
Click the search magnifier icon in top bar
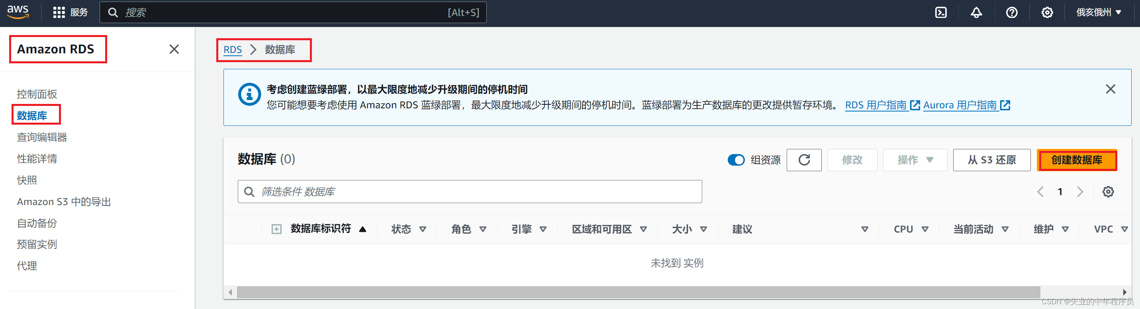pyautogui.click(x=113, y=12)
